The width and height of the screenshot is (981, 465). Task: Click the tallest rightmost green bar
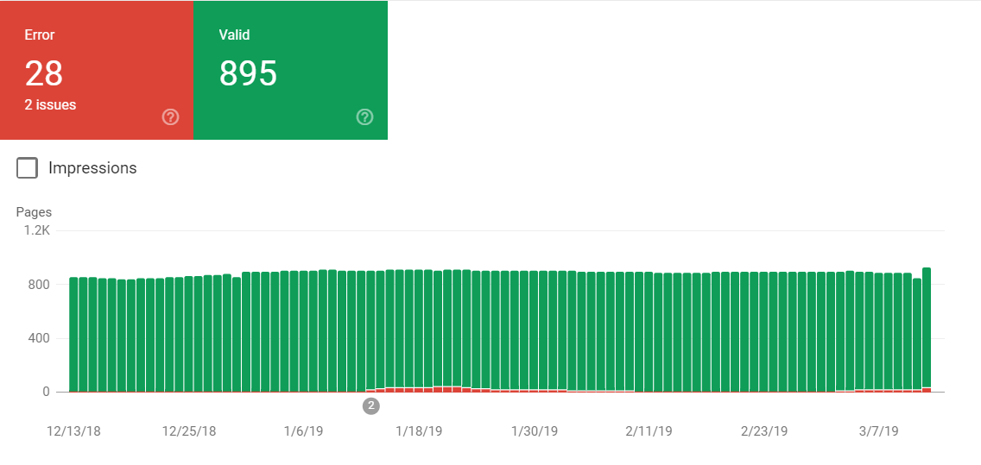927,328
